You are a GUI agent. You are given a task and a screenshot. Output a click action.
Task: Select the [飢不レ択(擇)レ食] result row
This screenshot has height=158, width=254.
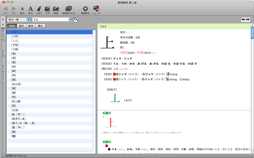50,123
